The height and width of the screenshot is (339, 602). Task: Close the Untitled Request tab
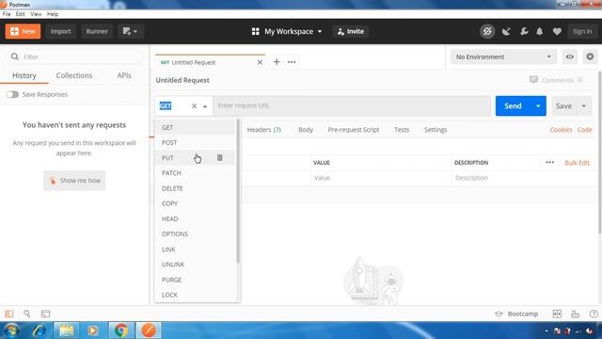click(260, 62)
